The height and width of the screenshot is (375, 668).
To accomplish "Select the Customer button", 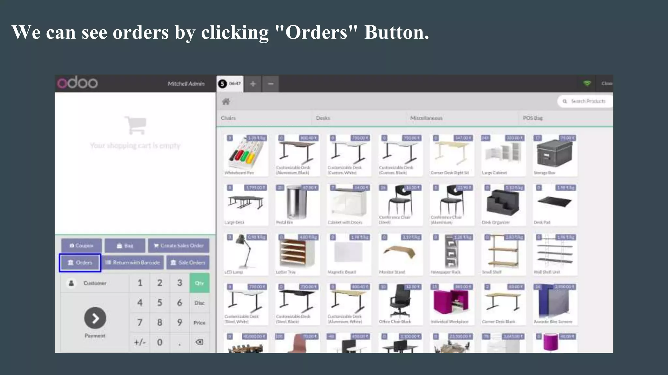I will coord(95,283).
